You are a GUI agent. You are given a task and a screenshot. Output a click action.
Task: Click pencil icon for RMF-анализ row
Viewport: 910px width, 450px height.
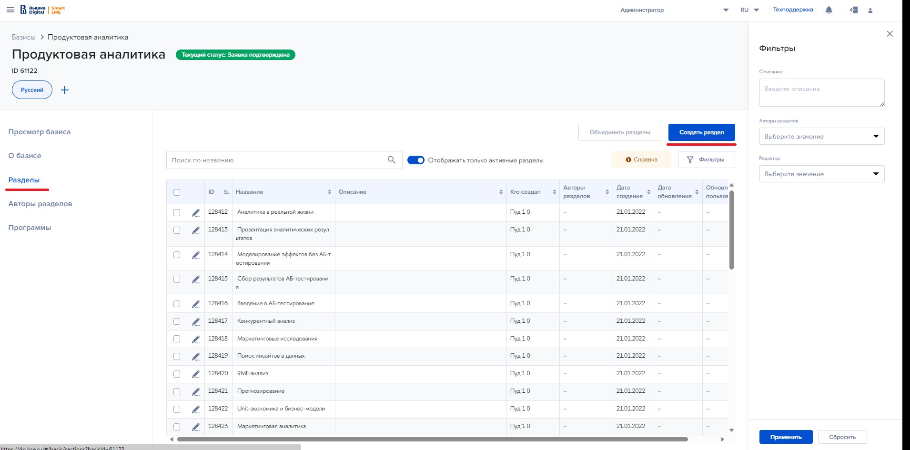pyautogui.click(x=195, y=374)
